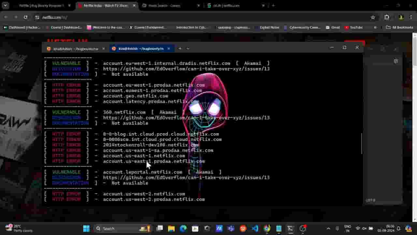Open File Explorer from taskbar
The image size is (417, 235).
(x=171, y=228)
